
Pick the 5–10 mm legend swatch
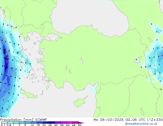(x=28, y=123)
